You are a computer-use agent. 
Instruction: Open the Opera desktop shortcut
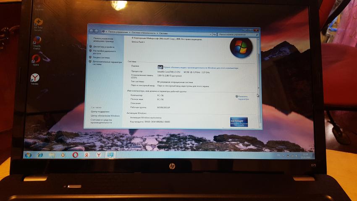click(x=36, y=60)
